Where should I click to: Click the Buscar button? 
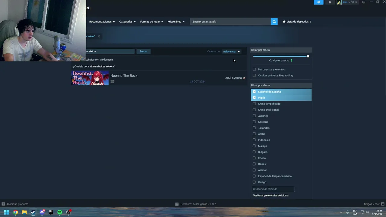pyautogui.click(x=144, y=51)
